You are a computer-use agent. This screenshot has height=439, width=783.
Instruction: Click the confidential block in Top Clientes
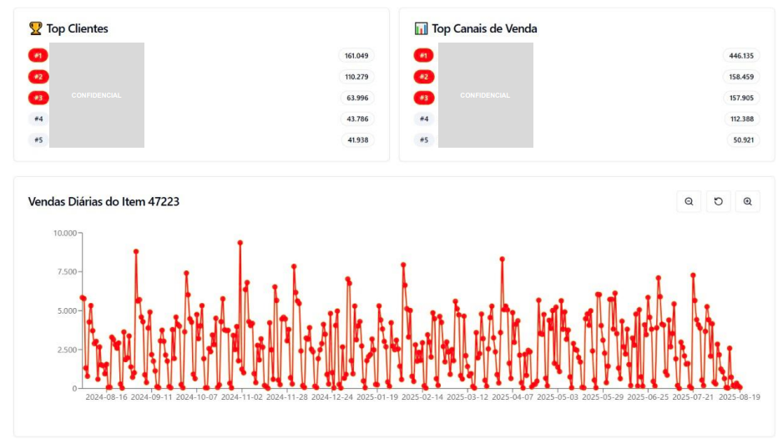(97, 95)
